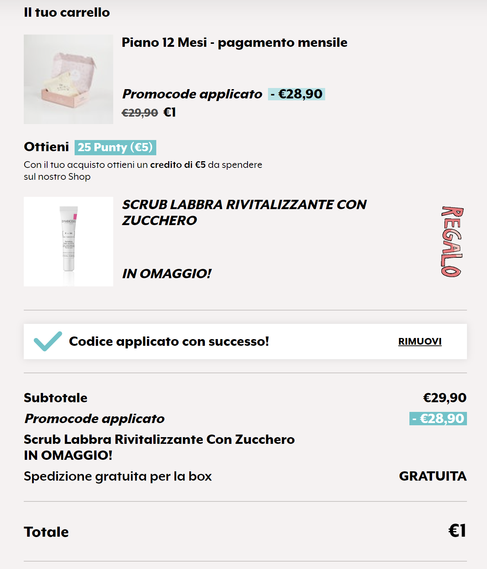Click the Subtotale amount €29,90
The width and height of the screenshot is (487, 569).
click(444, 398)
